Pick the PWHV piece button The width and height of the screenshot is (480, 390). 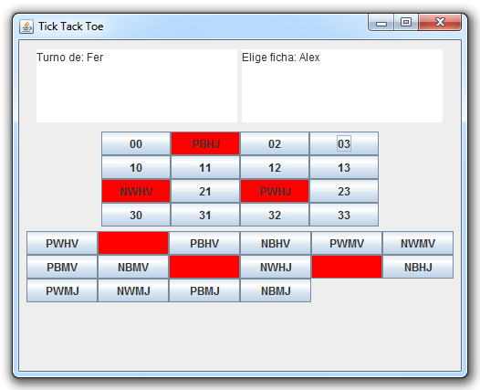(62, 243)
